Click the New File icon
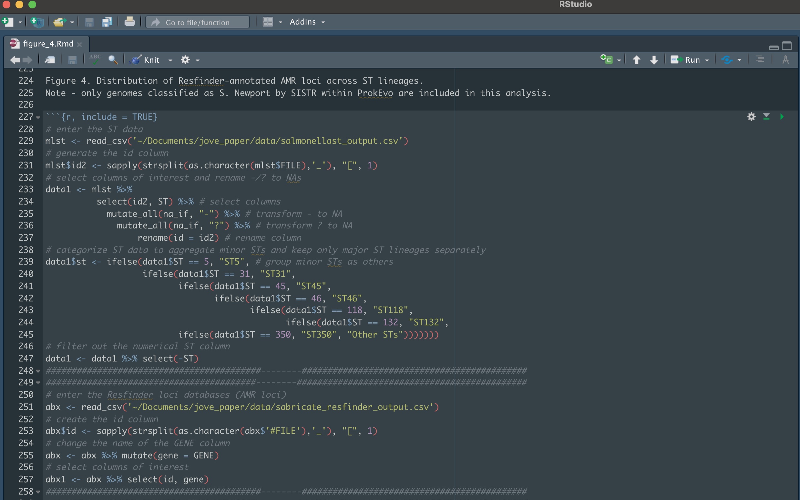800x500 pixels. coord(8,22)
